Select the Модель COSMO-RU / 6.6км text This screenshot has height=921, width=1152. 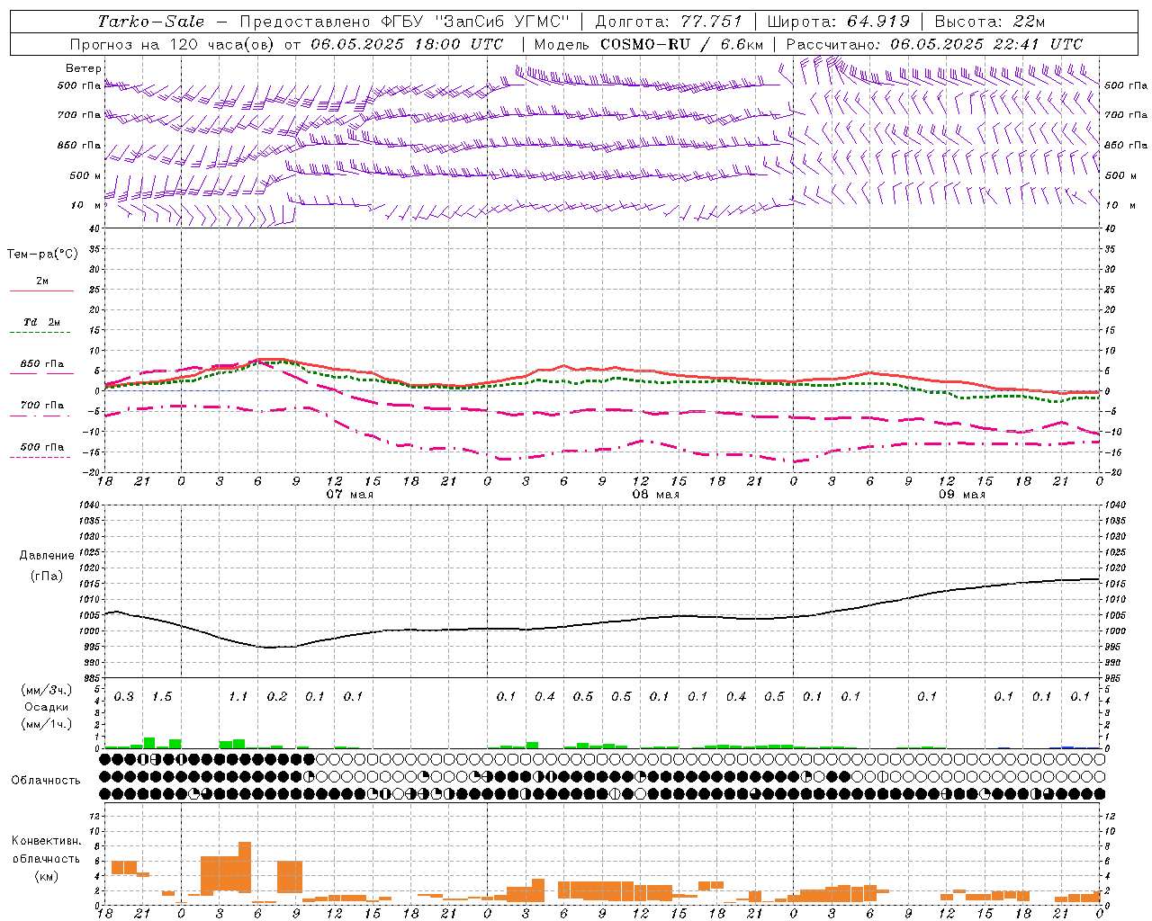click(x=649, y=44)
